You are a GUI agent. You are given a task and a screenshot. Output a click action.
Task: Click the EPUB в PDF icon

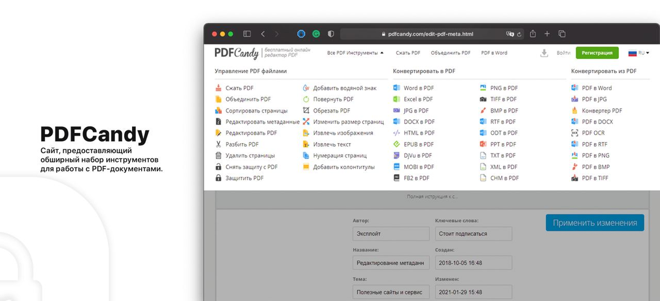tap(397, 144)
